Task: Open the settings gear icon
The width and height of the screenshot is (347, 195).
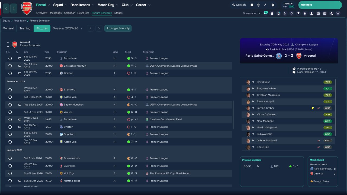Action: 272,5
